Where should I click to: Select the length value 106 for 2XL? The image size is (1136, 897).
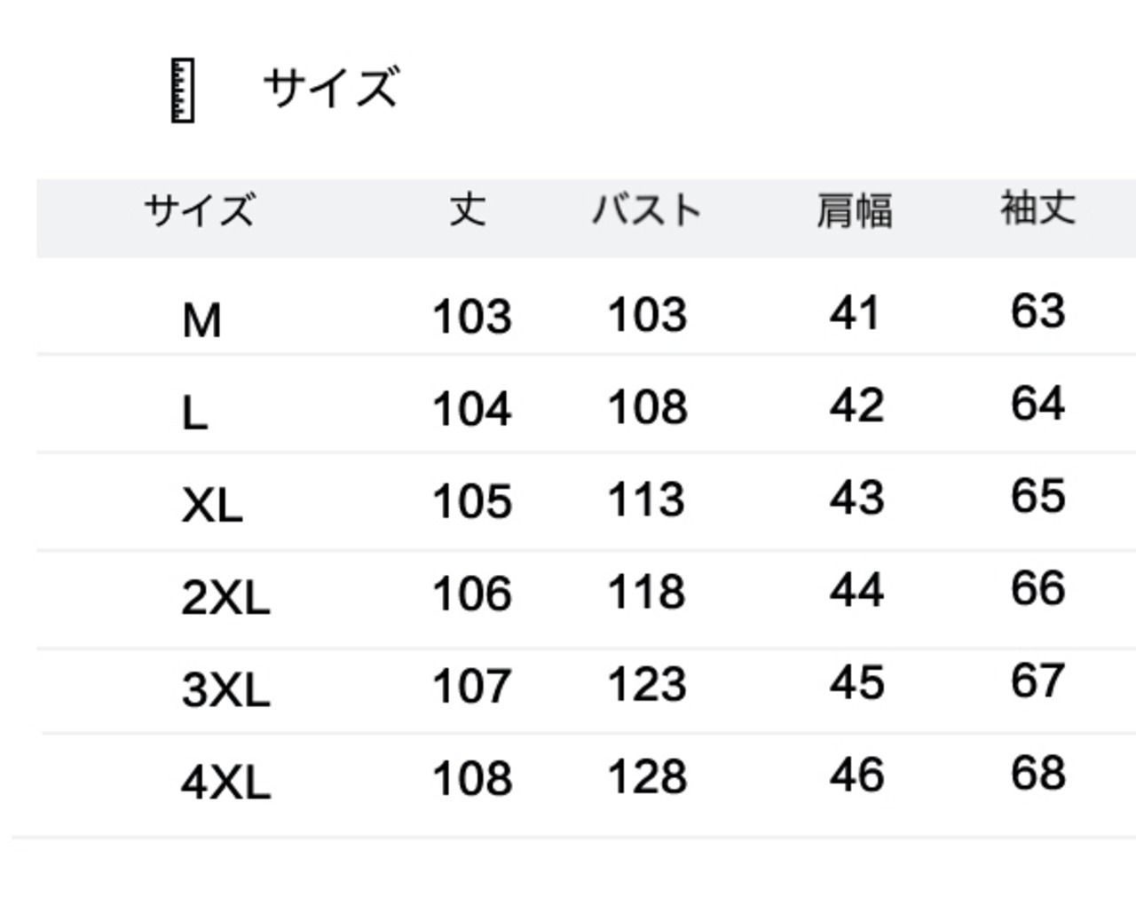coord(472,594)
